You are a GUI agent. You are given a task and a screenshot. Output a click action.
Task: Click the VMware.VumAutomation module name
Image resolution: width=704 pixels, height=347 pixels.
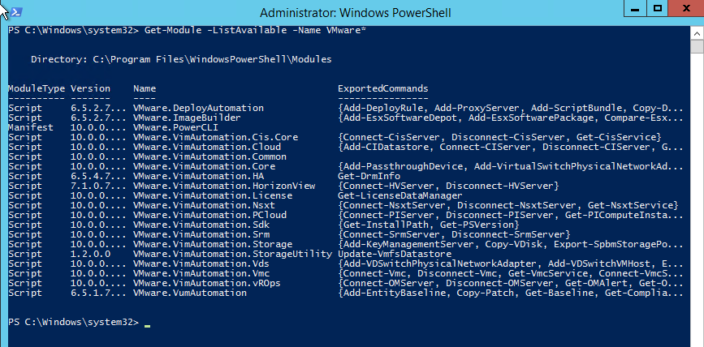[x=190, y=293]
